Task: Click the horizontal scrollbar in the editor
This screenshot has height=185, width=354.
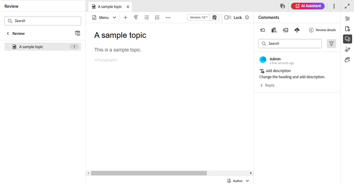Action: click(x=149, y=173)
